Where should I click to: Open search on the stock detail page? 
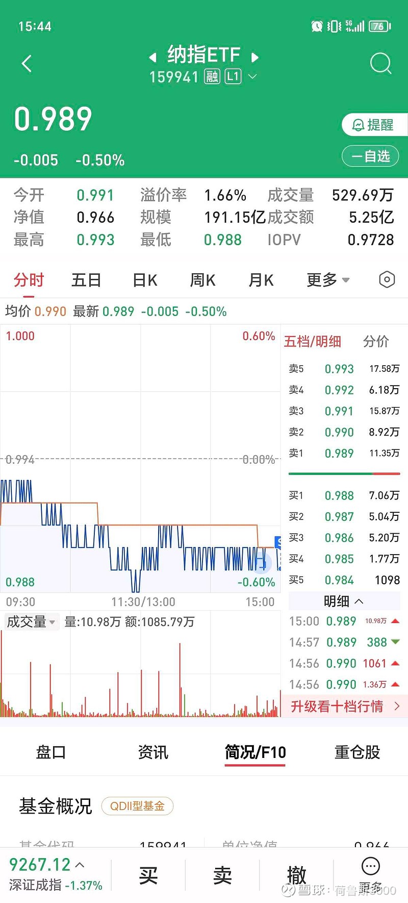(380, 63)
